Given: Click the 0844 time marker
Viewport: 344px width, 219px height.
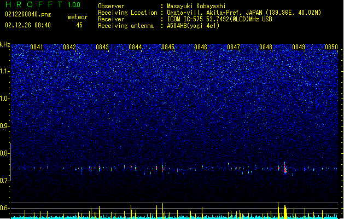Looking at the screenshot, I should tap(135, 47).
